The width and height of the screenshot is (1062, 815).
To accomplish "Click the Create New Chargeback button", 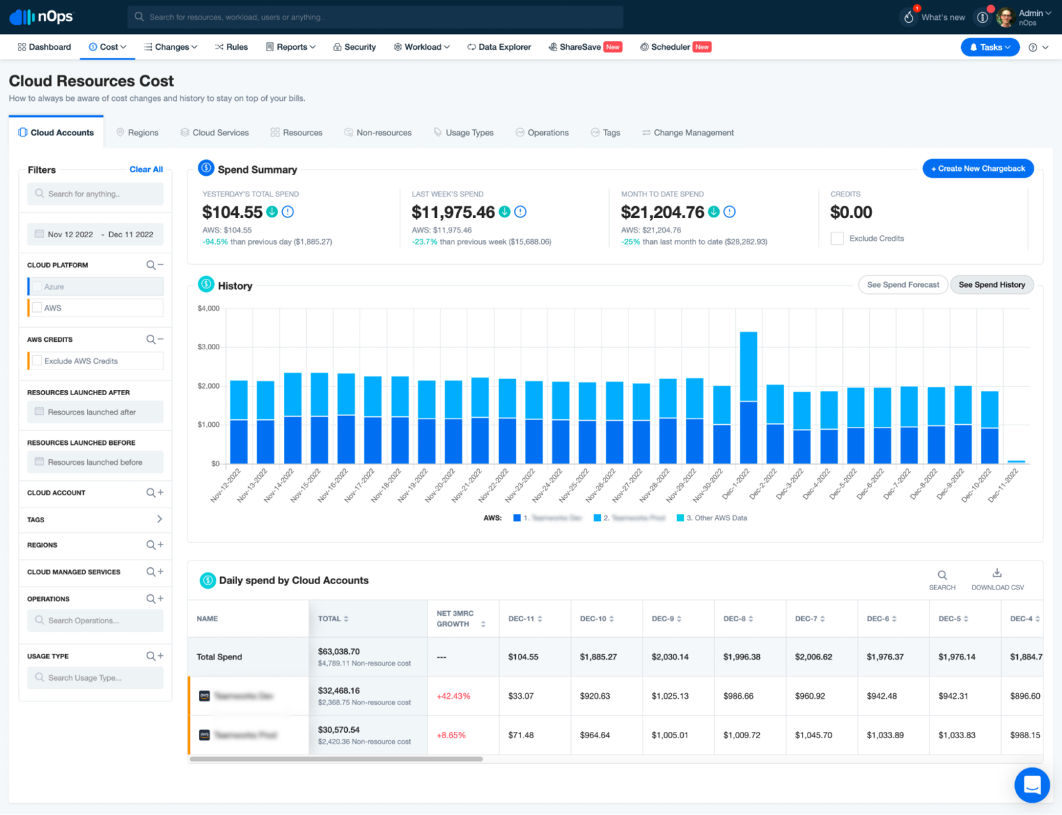I will (x=978, y=168).
